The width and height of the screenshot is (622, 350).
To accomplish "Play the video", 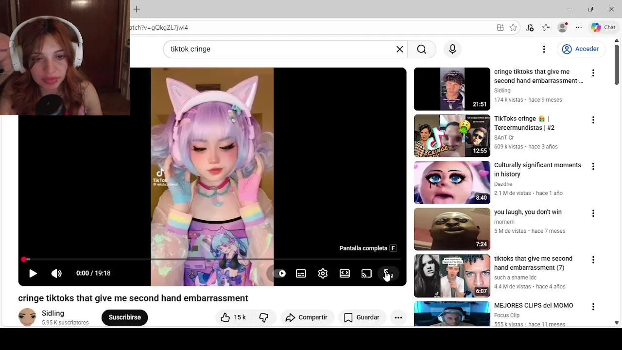I will click(x=33, y=273).
